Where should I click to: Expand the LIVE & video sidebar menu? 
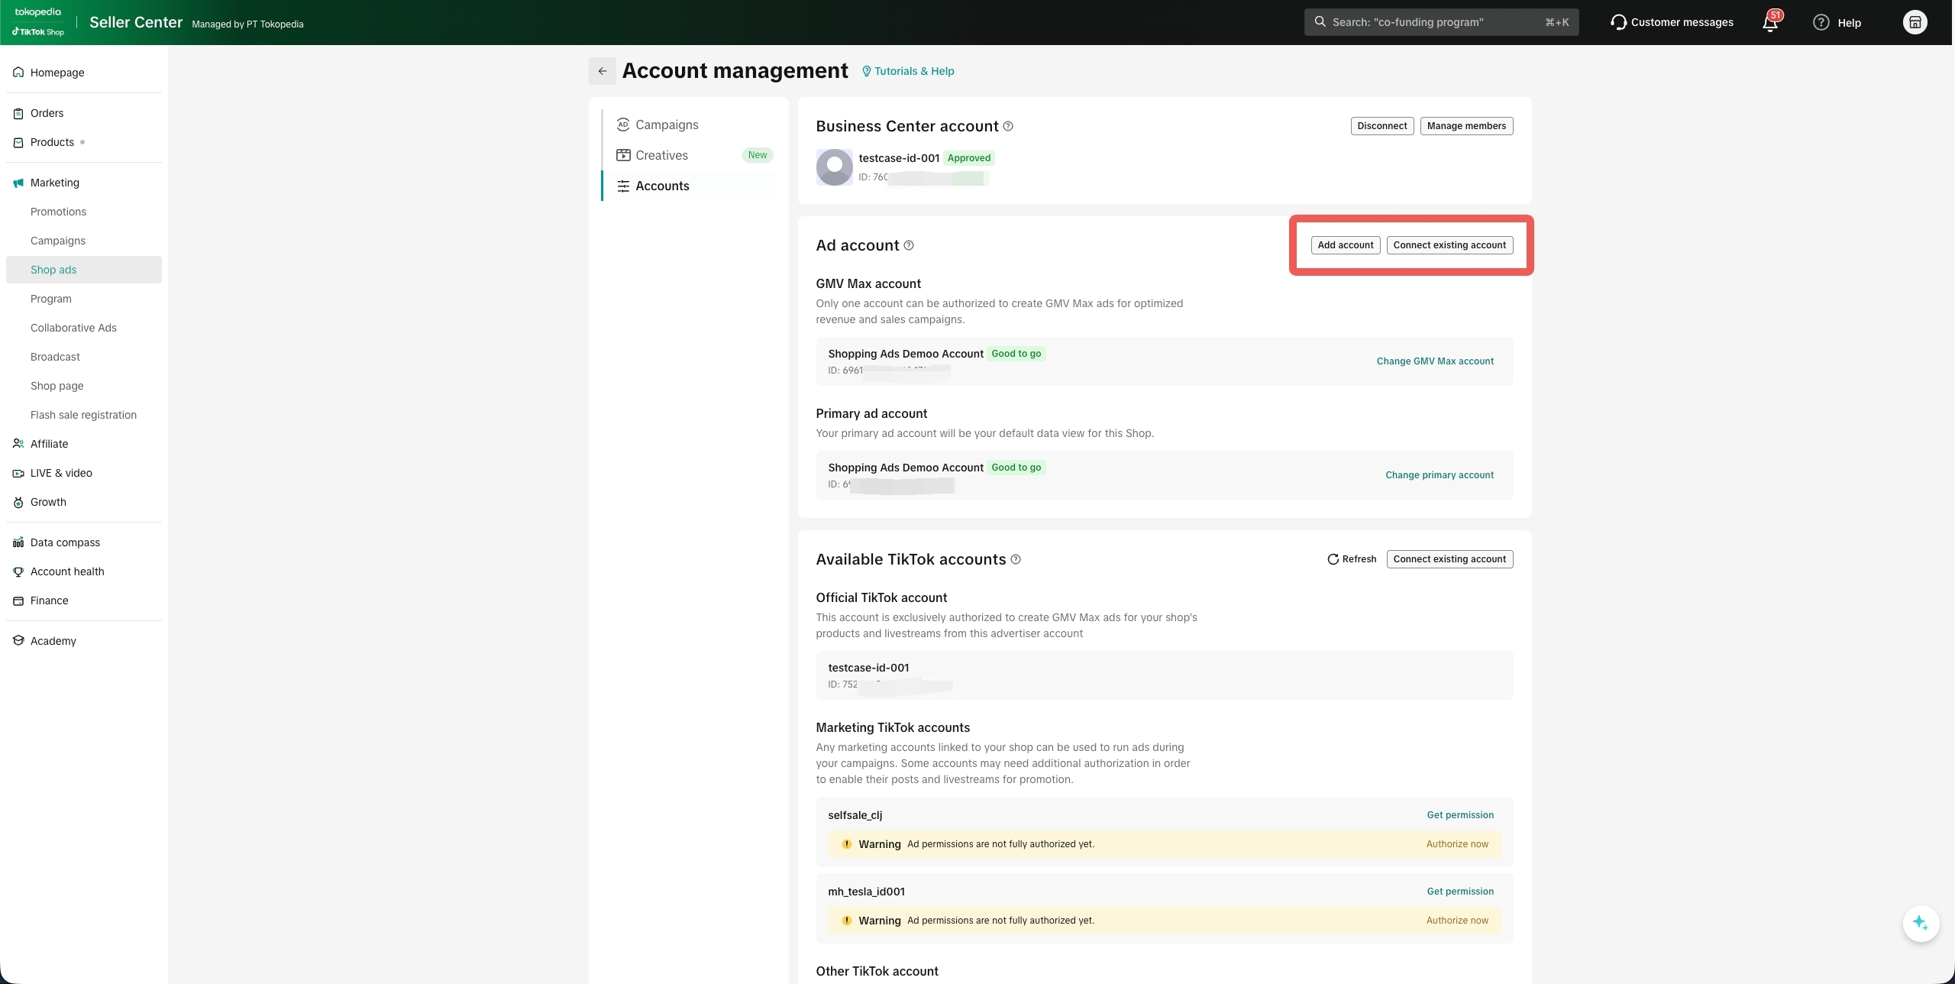(61, 473)
